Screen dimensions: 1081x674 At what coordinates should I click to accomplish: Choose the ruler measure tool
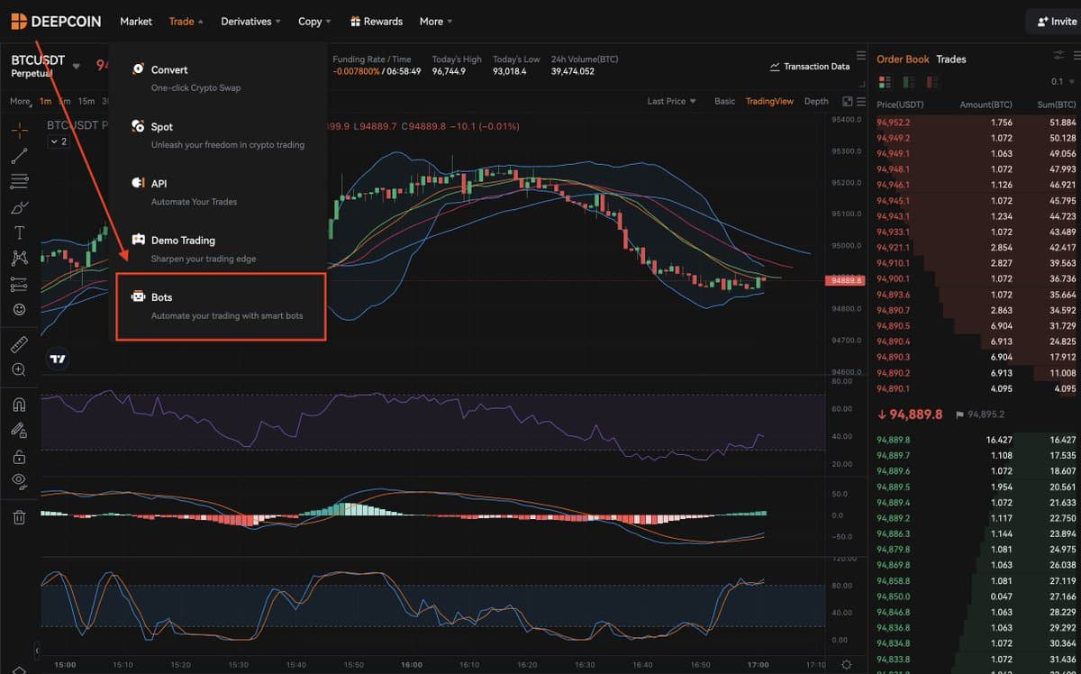(18, 343)
